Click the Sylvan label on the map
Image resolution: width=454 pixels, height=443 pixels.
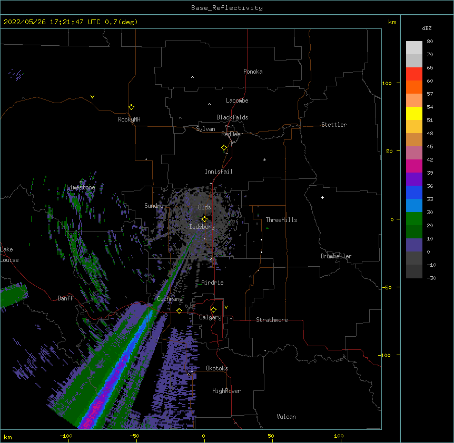[205, 129]
